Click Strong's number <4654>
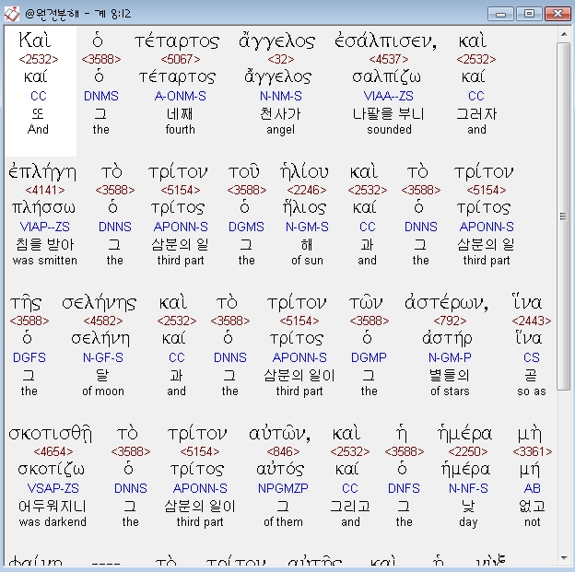The height and width of the screenshot is (572, 575). pyautogui.click(x=53, y=451)
